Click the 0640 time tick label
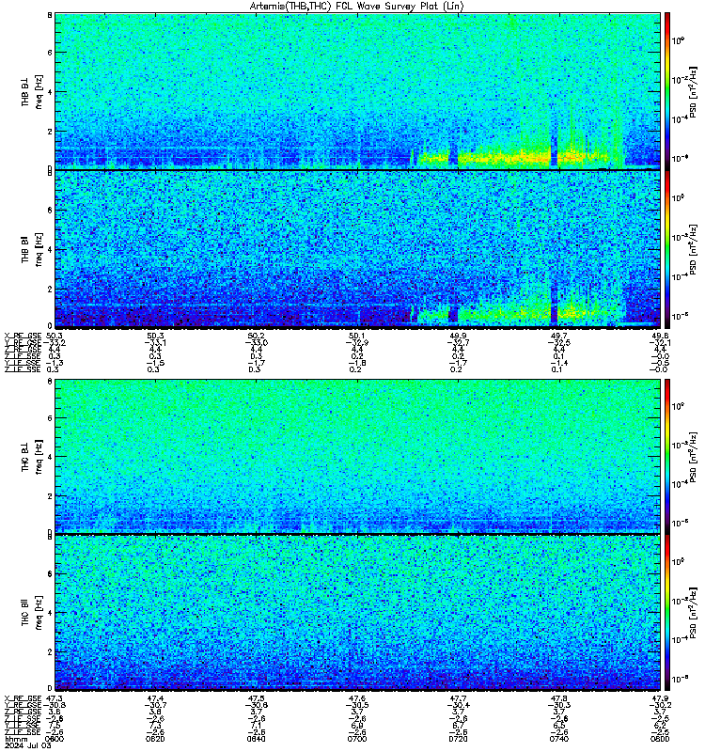 click(256, 739)
